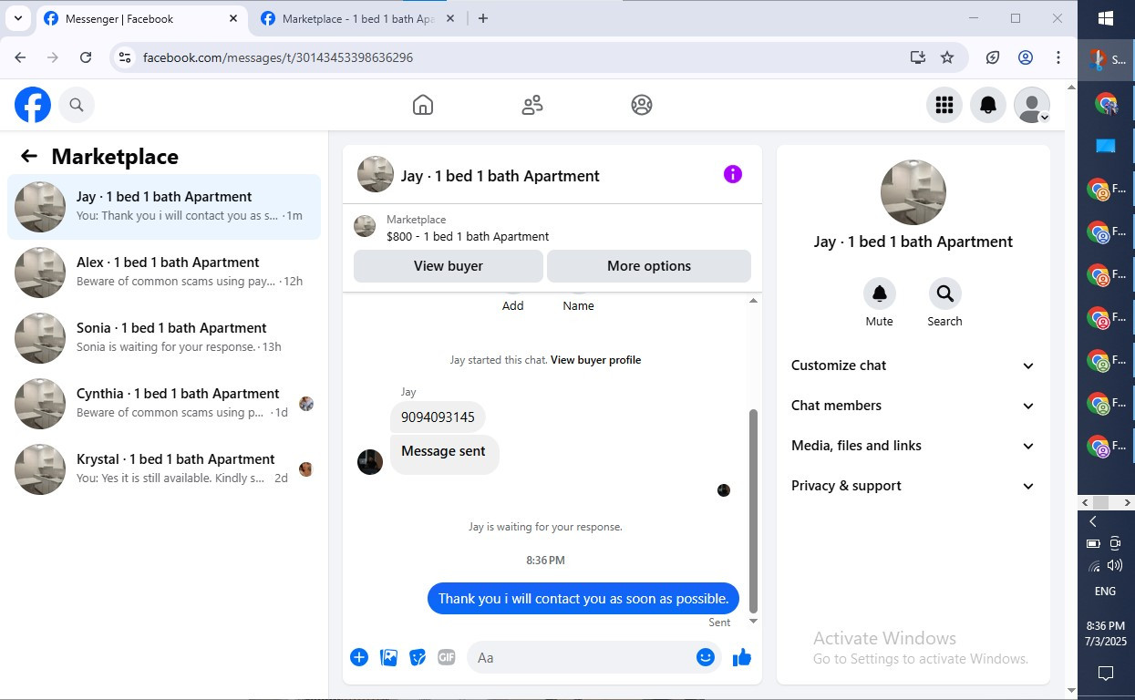Click the More options button

(649, 266)
